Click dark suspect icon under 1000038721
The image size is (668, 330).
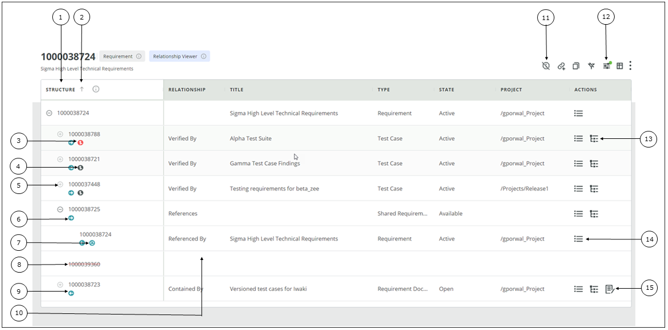(80, 168)
